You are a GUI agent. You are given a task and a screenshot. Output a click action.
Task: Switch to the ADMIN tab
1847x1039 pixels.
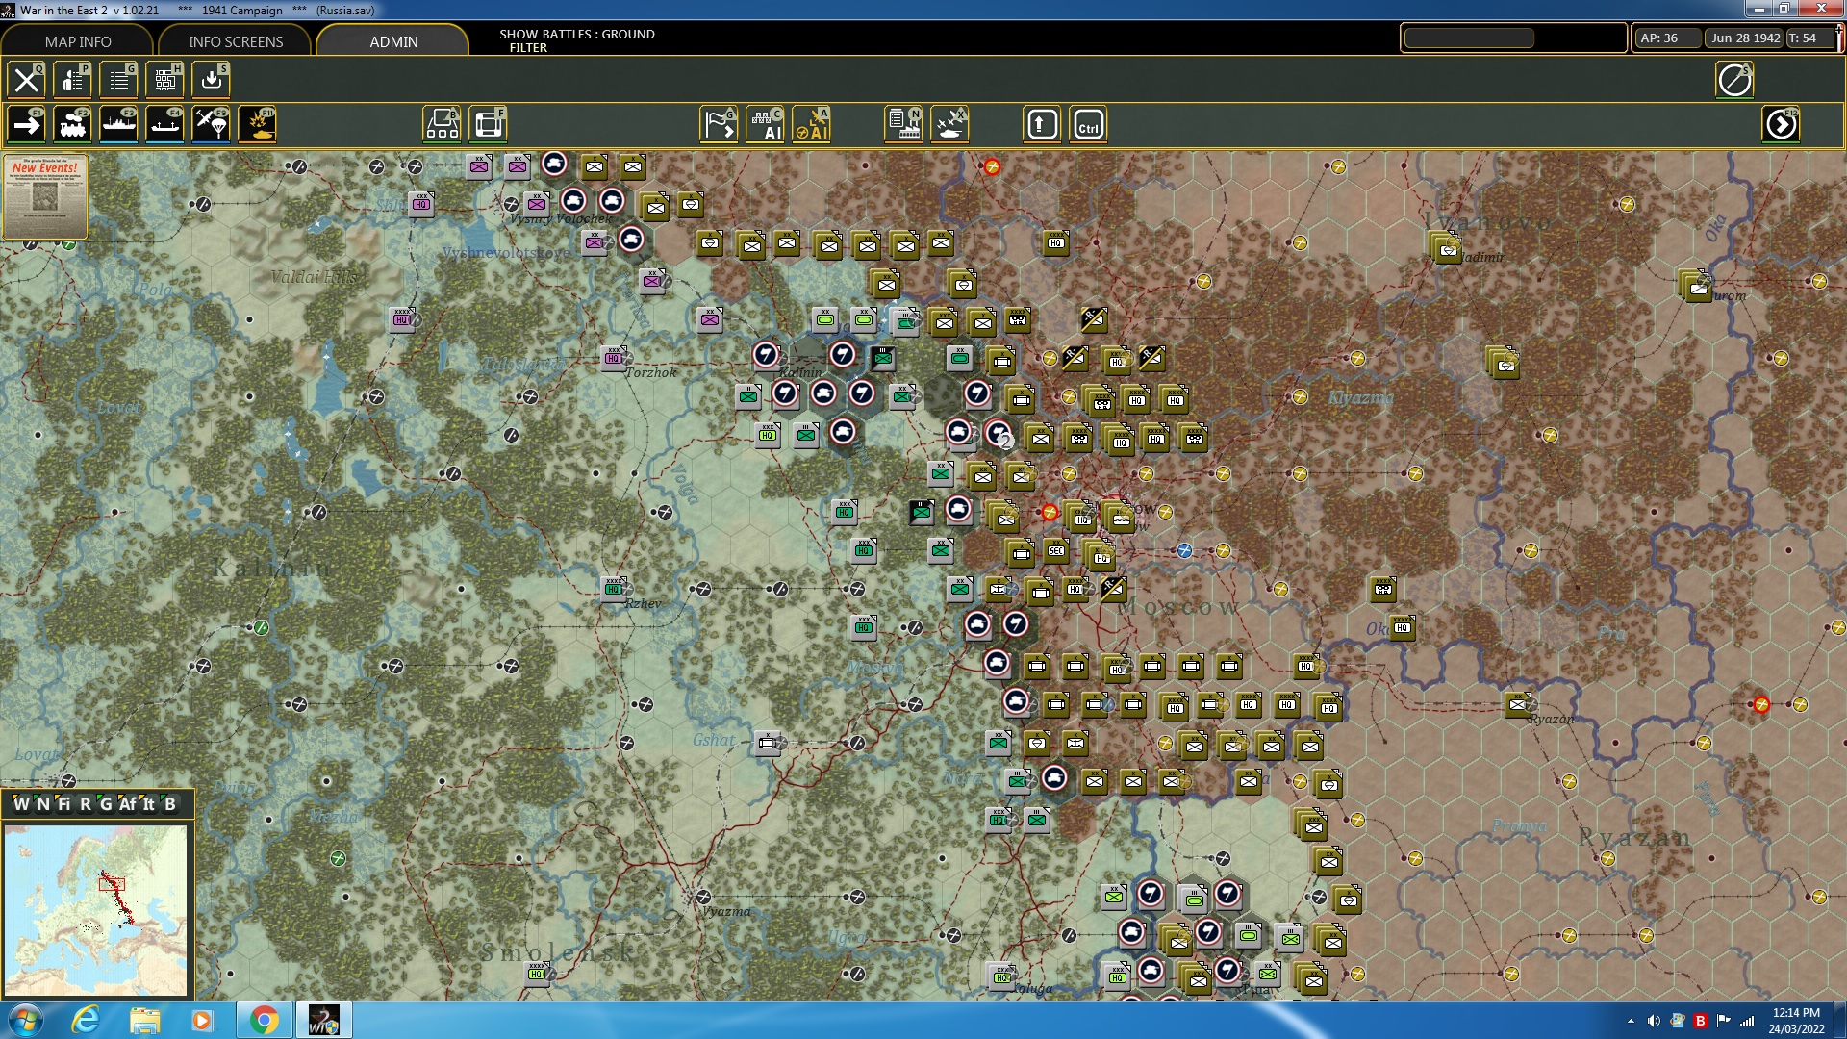(393, 41)
